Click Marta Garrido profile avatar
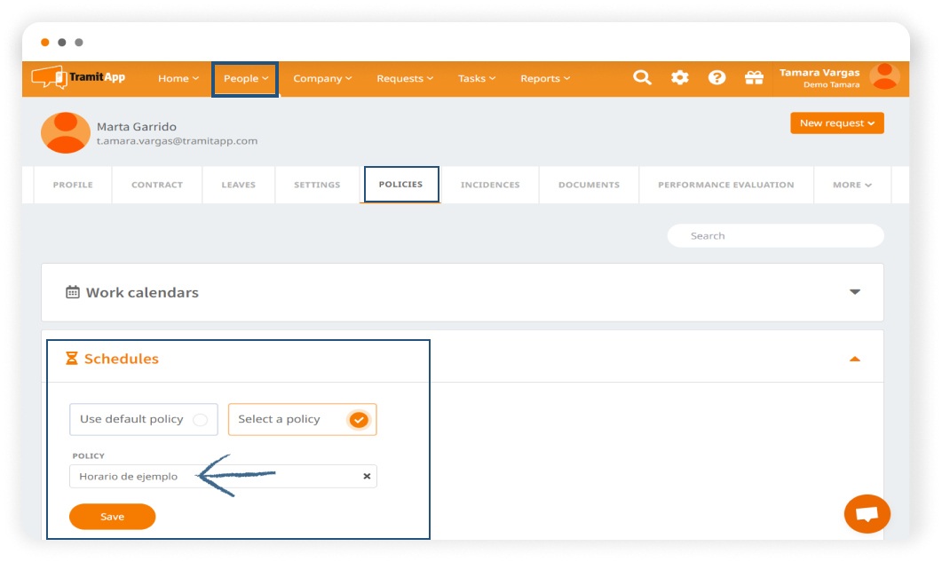The height and width of the screenshot is (562, 942). (x=65, y=133)
